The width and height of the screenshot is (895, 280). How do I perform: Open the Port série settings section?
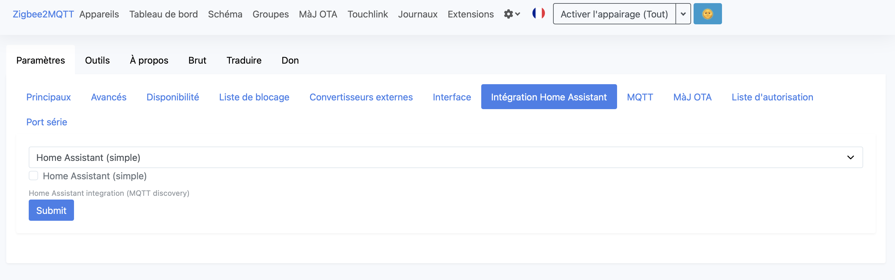point(47,122)
